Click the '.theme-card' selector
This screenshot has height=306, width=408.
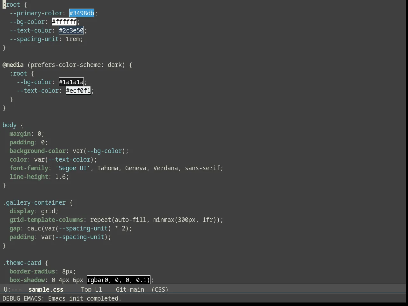22,263
